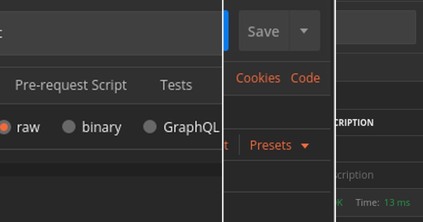This screenshot has width=423, height=222.
Task: Click the description placeholder cell
Action: click(x=354, y=175)
